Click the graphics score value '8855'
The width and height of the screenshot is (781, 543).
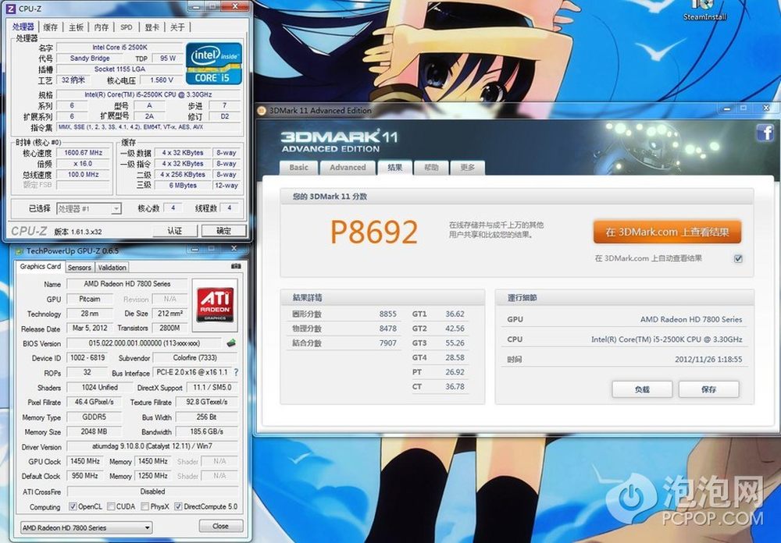[387, 314]
